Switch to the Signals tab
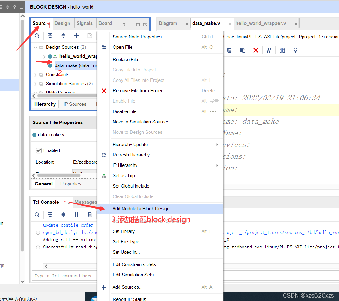Viewport: 339px width, 301px height. [x=85, y=23]
